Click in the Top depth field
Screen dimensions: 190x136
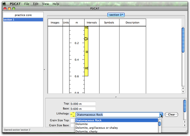tap(83, 104)
